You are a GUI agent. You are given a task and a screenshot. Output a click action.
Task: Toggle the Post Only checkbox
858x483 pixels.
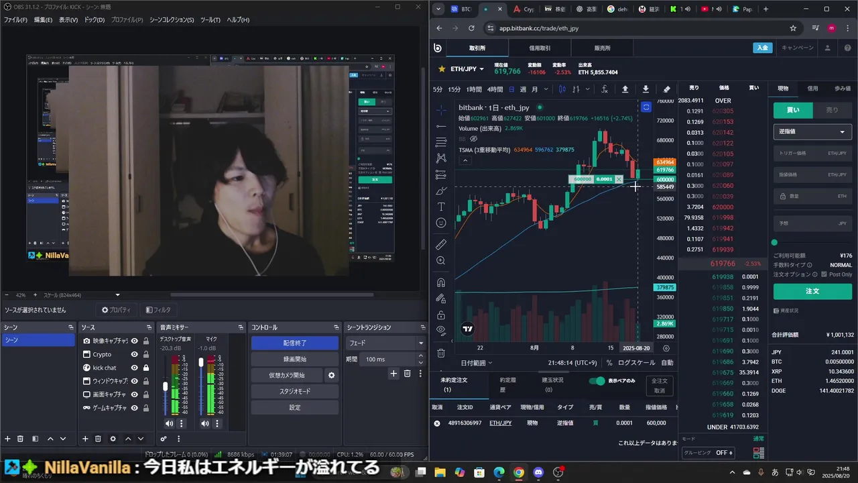point(824,274)
